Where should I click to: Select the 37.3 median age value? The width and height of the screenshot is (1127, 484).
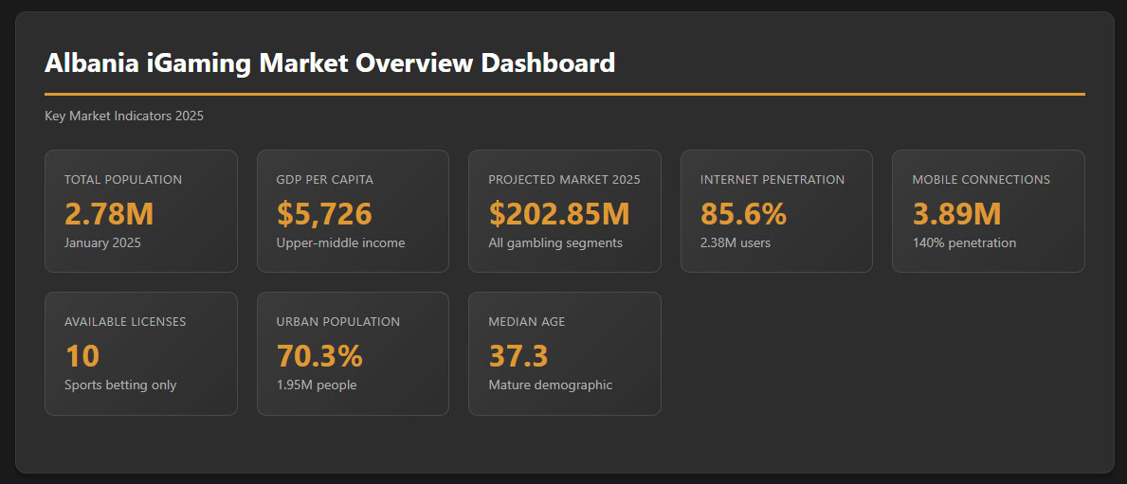pyautogui.click(x=518, y=356)
